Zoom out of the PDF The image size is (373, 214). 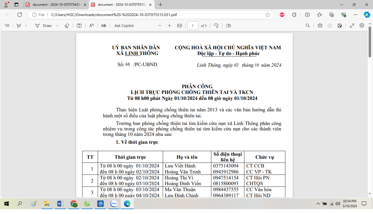point(160,26)
